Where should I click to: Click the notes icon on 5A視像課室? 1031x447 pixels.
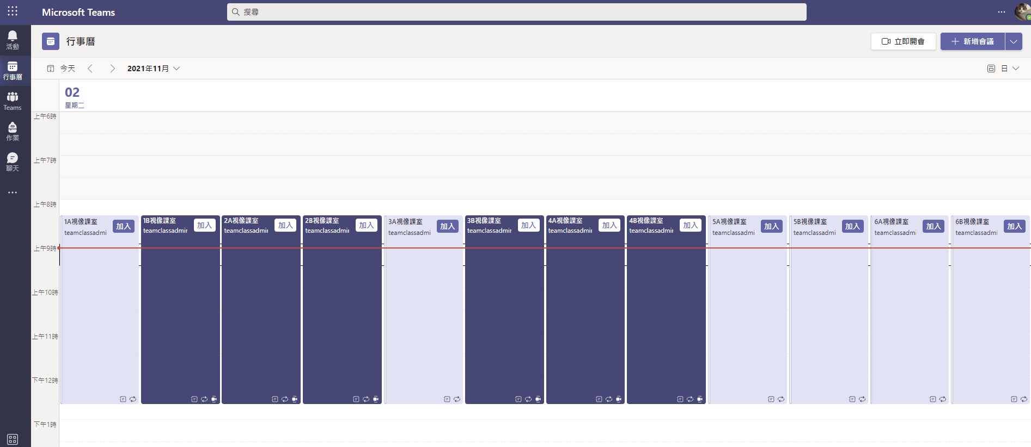tap(771, 399)
